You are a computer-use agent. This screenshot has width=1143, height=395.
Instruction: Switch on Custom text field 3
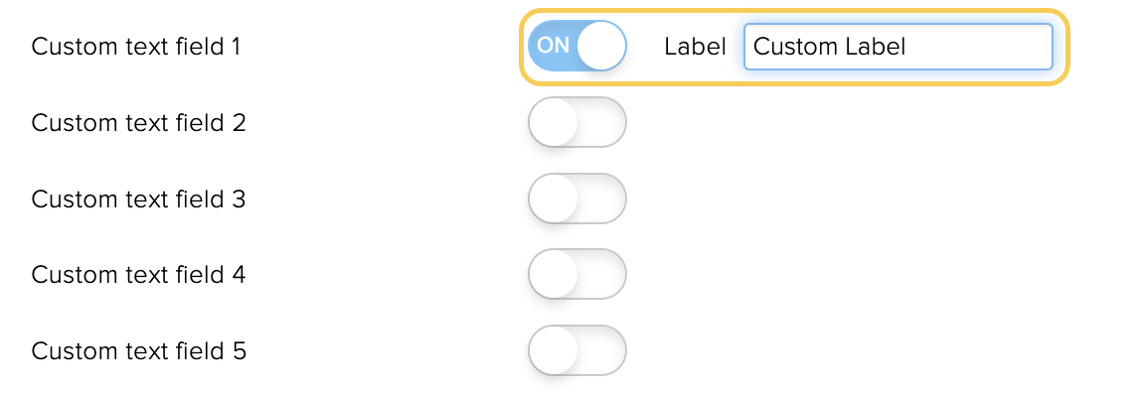click(x=576, y=197)
